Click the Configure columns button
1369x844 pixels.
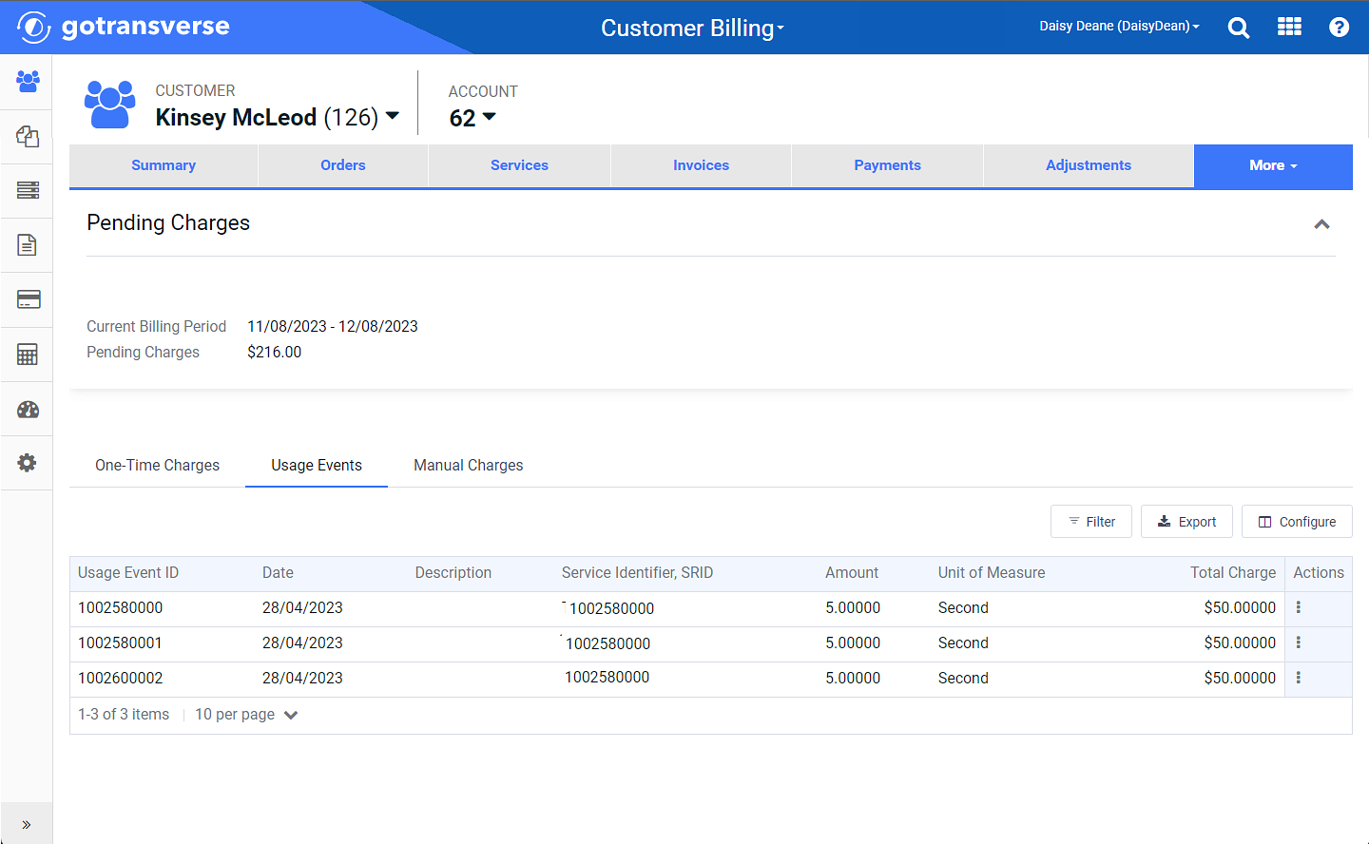pos(1297,522)
